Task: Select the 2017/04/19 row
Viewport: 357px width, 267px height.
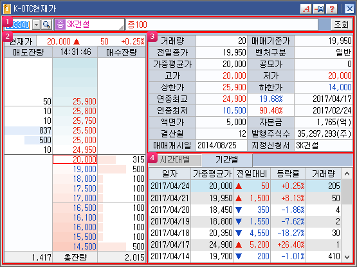Action: (245, 221)
